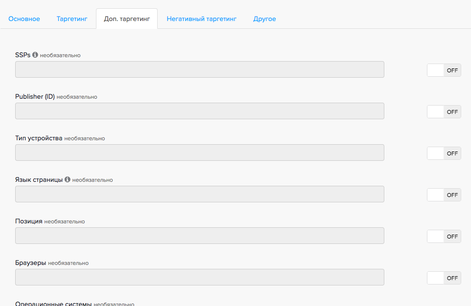Screen dimensions: 471x306
Task: Open the Основное tab
Action: [x=24, y=19]
